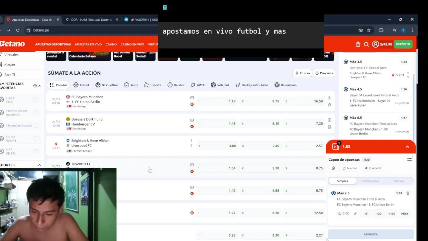Select the Béisbol sport filter

coord(176,85)
